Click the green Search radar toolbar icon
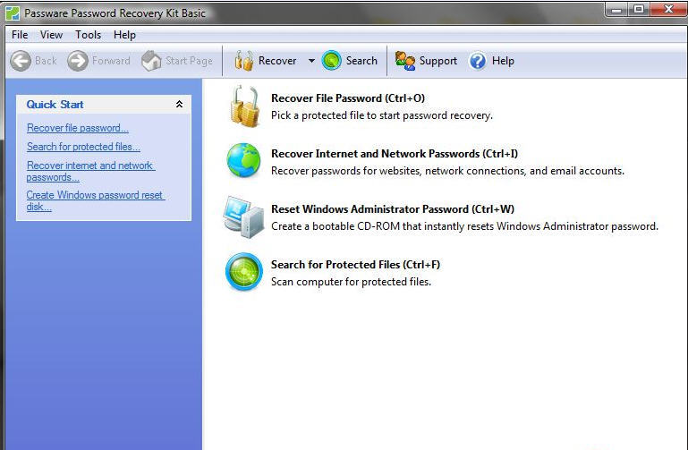 click(331, 61)
